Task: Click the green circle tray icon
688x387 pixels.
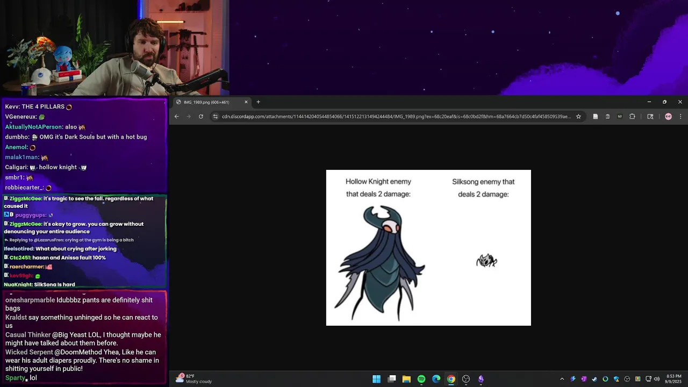Action: pos(605,379)
